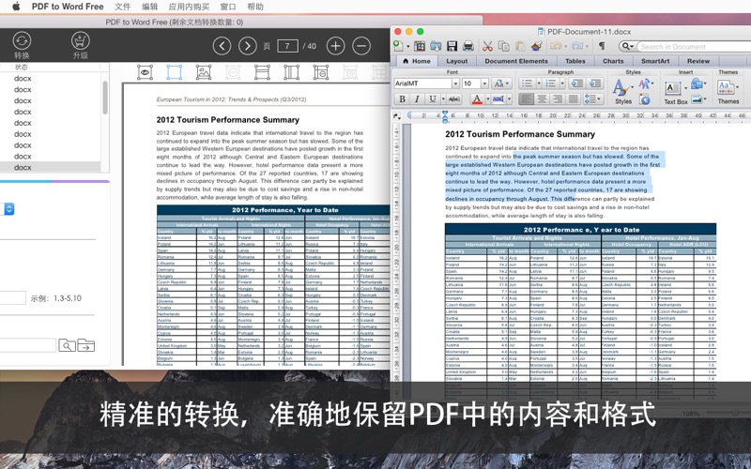Click the Open document folder icon in Word
This screenshot has width=751, height=469.
point(436,46)
